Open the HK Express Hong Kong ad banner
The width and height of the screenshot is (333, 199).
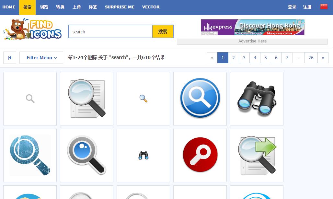[253, 27]
